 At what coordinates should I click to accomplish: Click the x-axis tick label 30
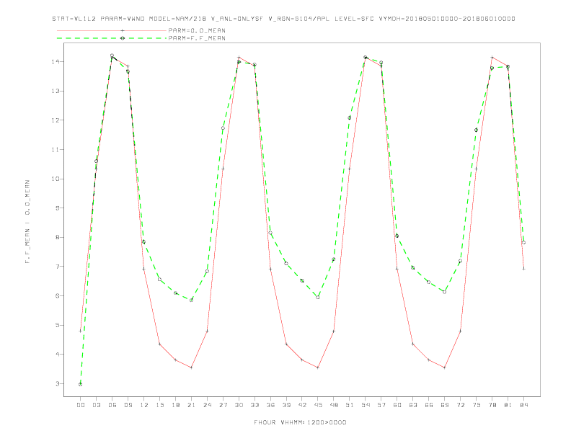pyautogui.click(x=239, y=405)
